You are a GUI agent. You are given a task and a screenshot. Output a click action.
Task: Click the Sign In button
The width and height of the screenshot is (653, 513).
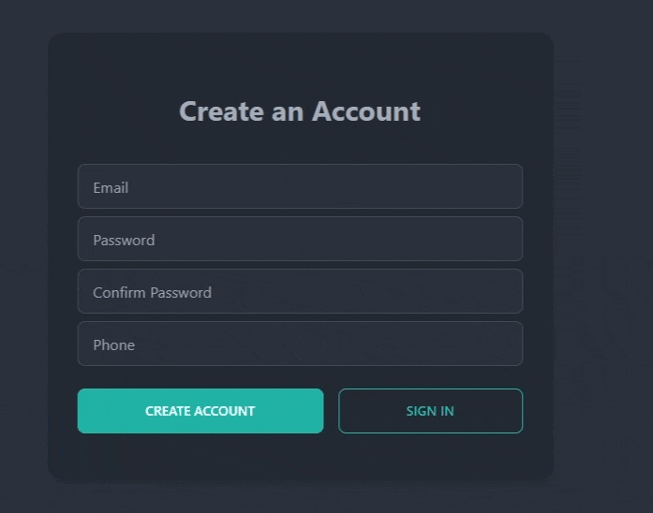pyautogui.click(x=430, y=411)
